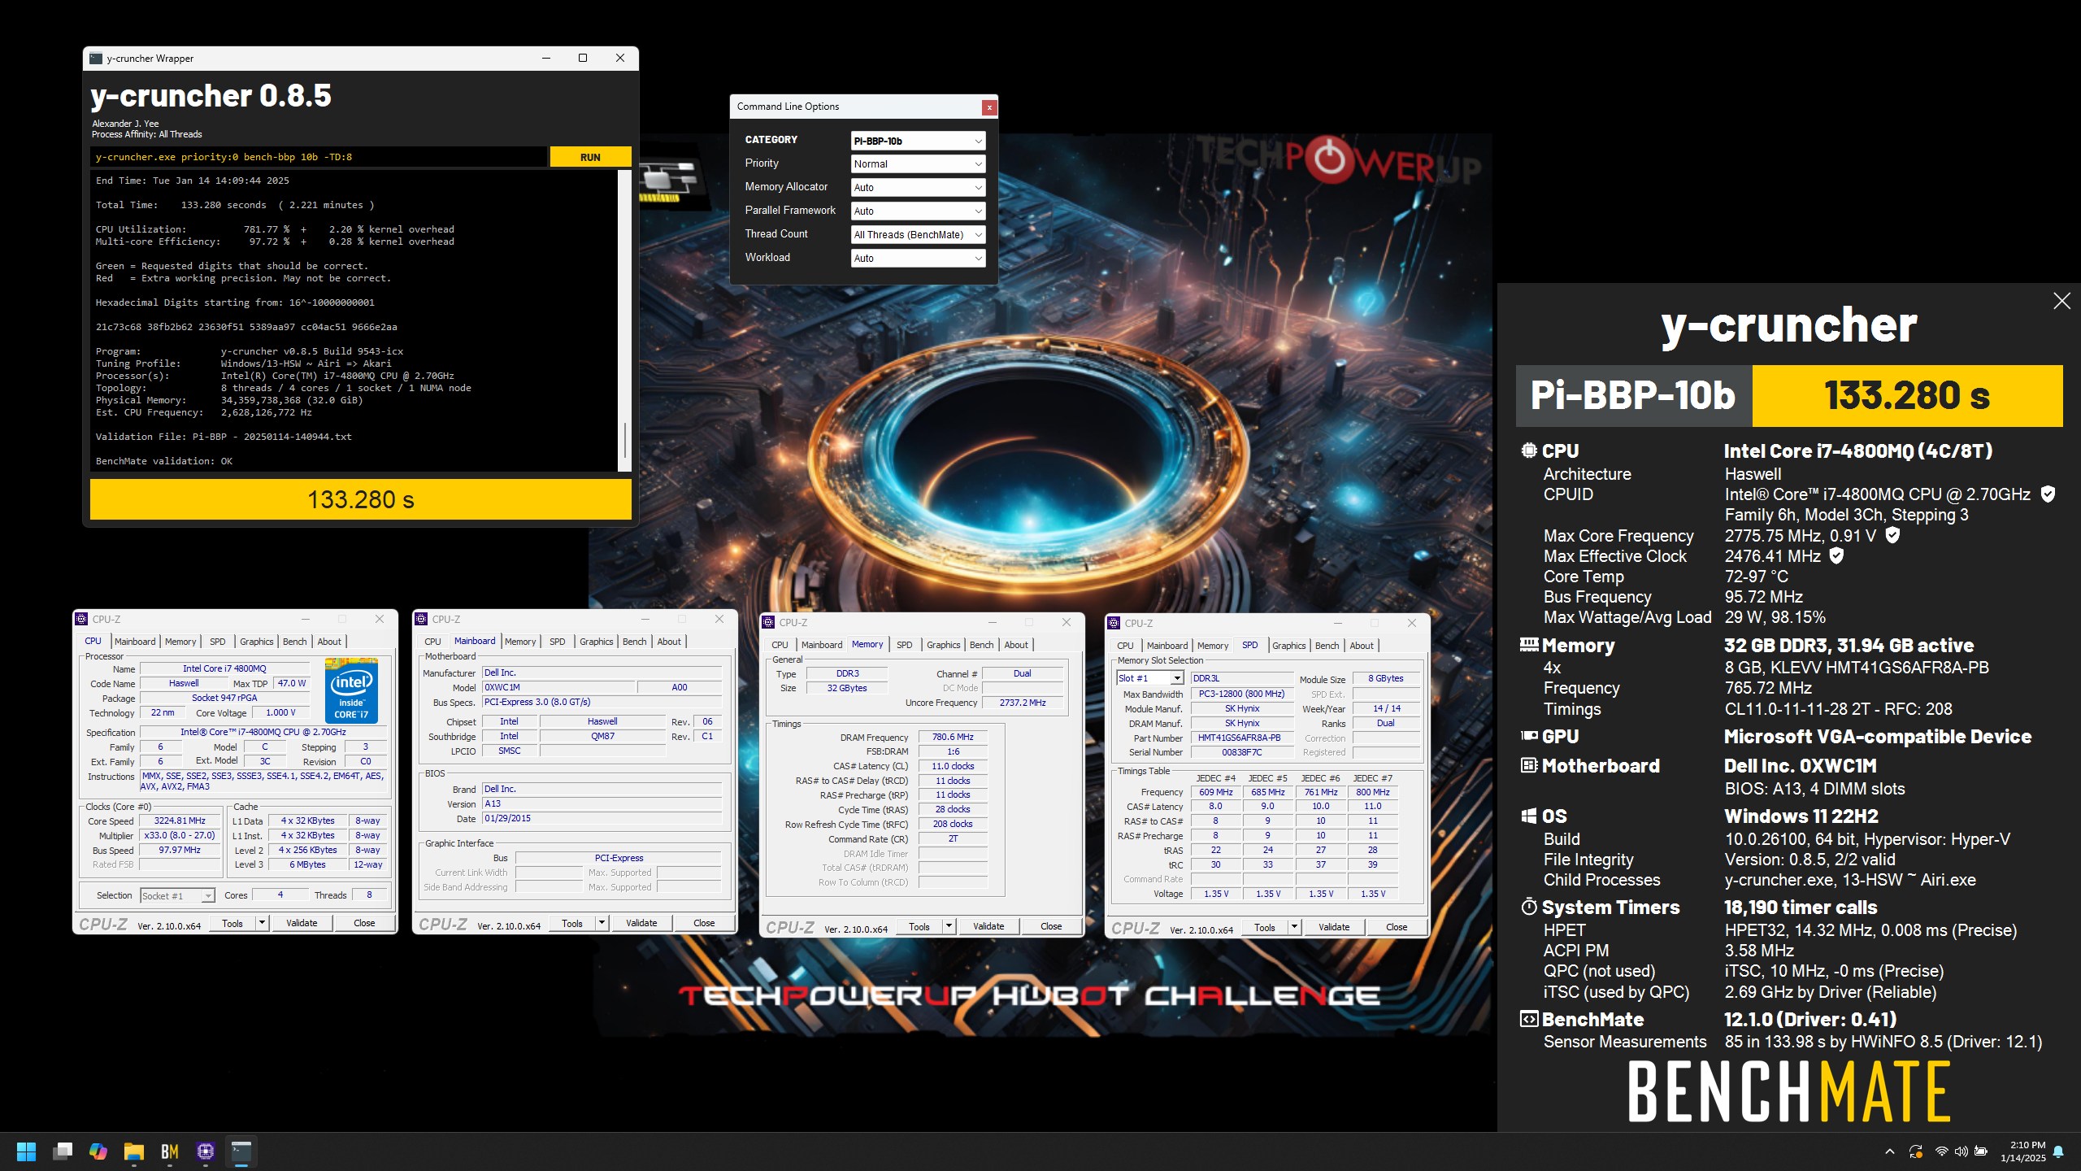Open BenchMate from the taskbar

pyautogui.click(x=169, y=1151)
